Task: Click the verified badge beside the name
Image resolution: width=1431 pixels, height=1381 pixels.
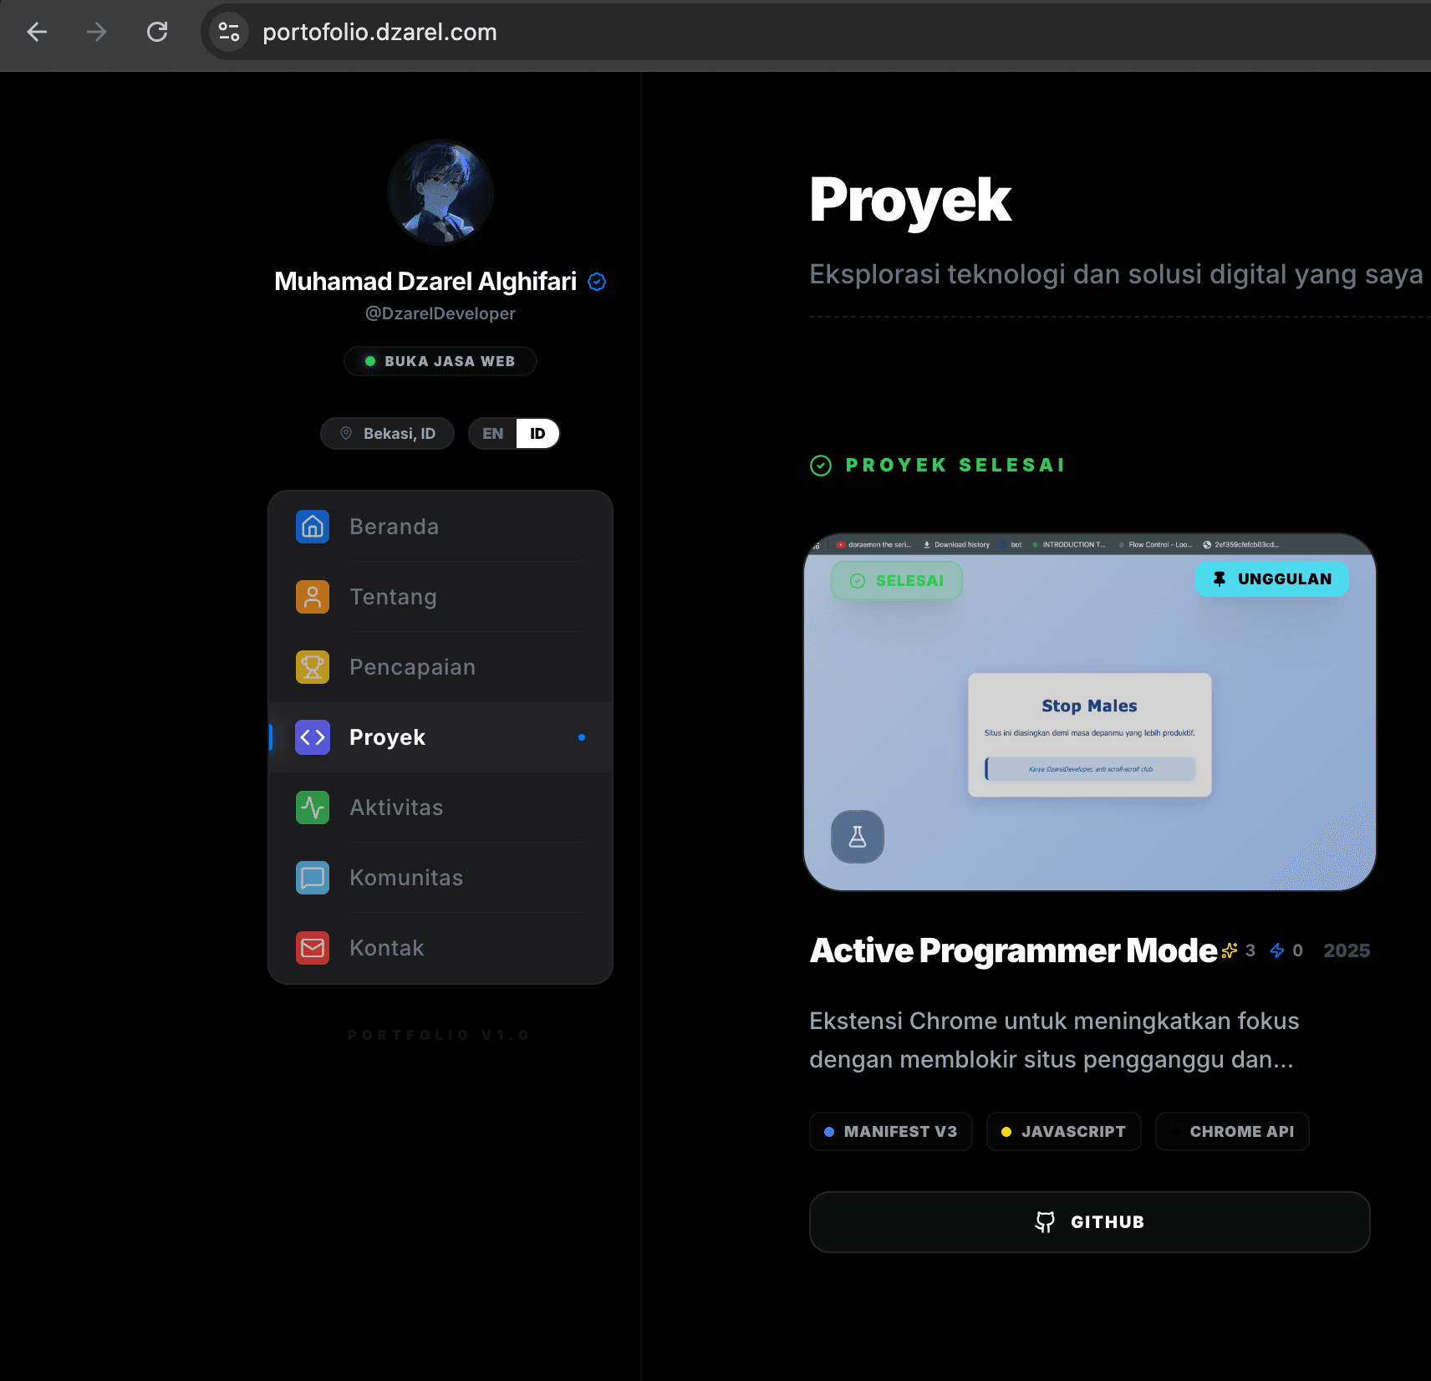Action: [596, 282]
